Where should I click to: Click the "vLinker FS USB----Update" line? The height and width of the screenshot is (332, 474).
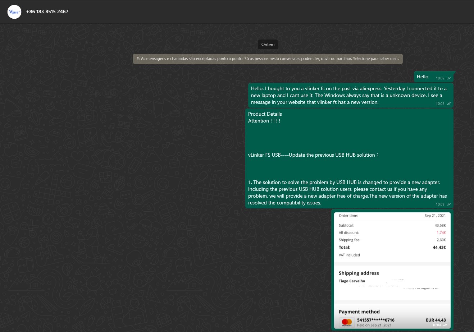(313, 155)
